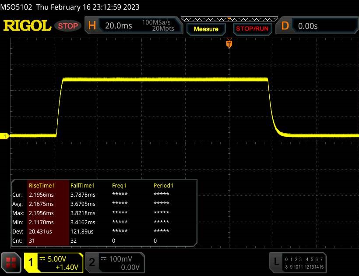
Task: Change the 20.0ms horizontal timebase value
Action: tap(118, 26)
